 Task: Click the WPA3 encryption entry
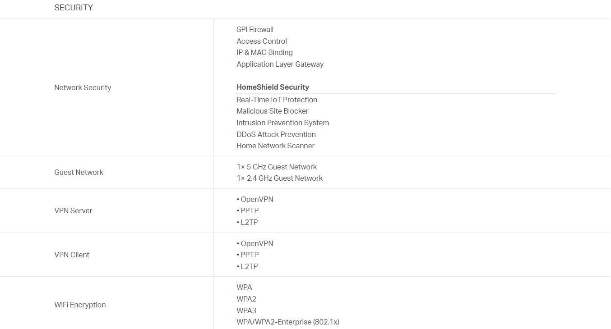click(246, 311)
